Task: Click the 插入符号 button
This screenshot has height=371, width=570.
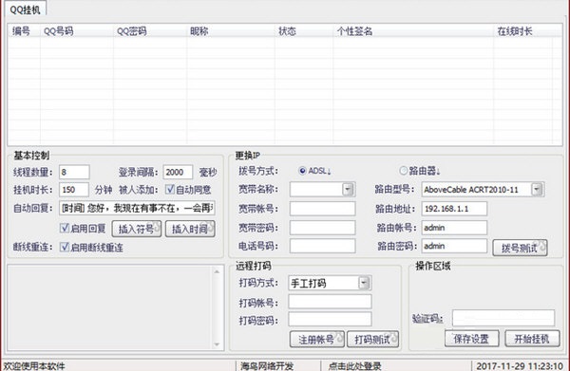Action: [x=136, y=229]
